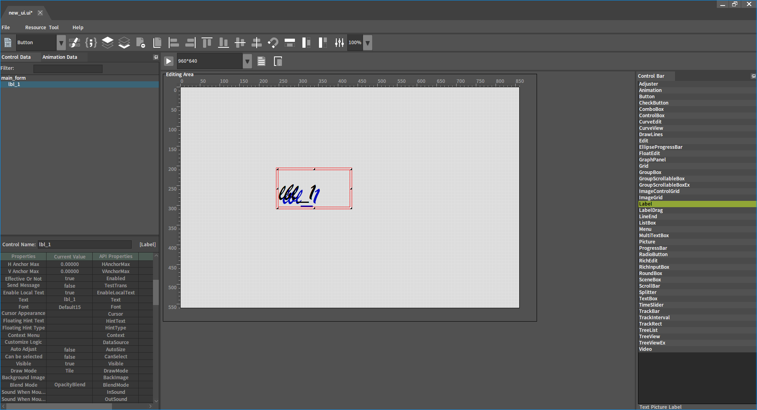Click the match width right icon

(x=323, y=43)
